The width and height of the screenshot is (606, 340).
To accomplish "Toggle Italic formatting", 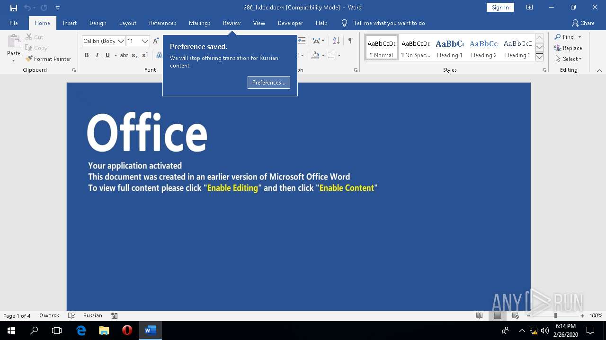I will click(x=97, y=55).
